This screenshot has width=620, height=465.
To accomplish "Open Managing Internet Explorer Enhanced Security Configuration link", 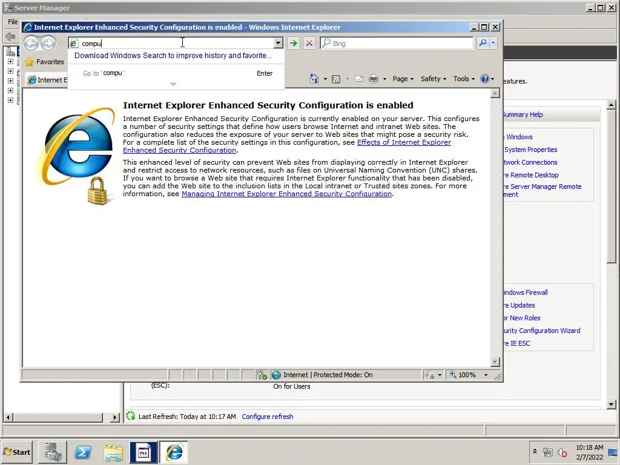I will pos(286,194).
